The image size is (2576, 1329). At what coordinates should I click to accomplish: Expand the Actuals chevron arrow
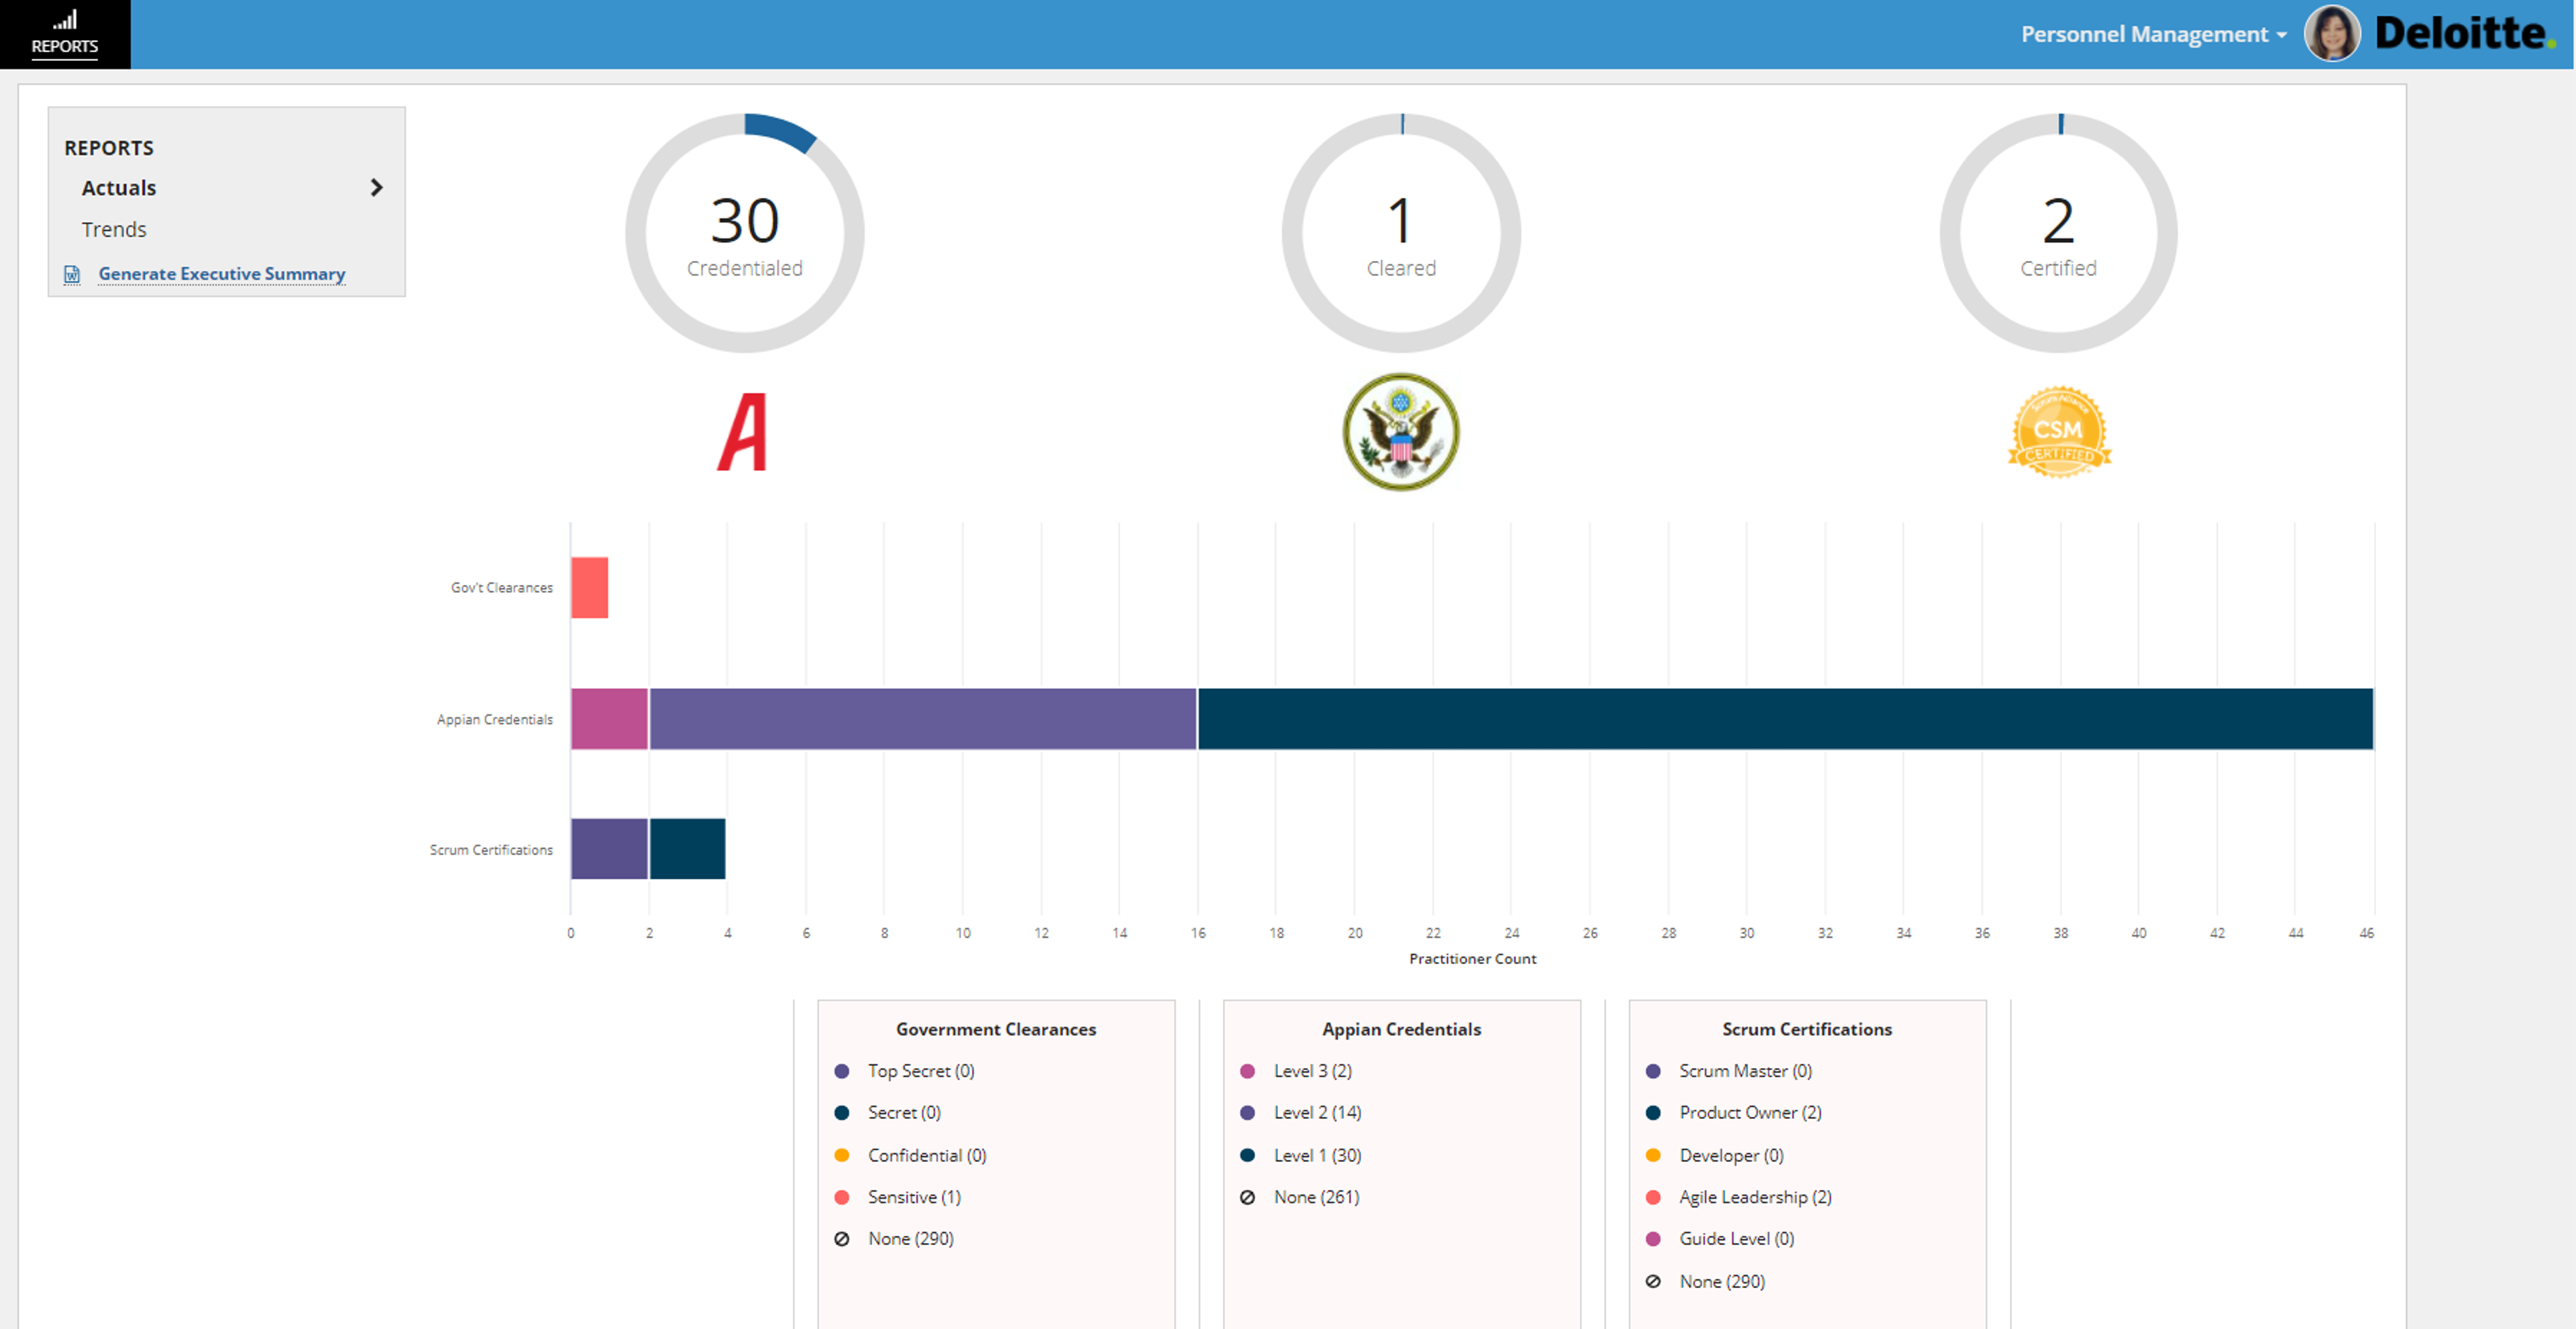[x=376, y=188]
